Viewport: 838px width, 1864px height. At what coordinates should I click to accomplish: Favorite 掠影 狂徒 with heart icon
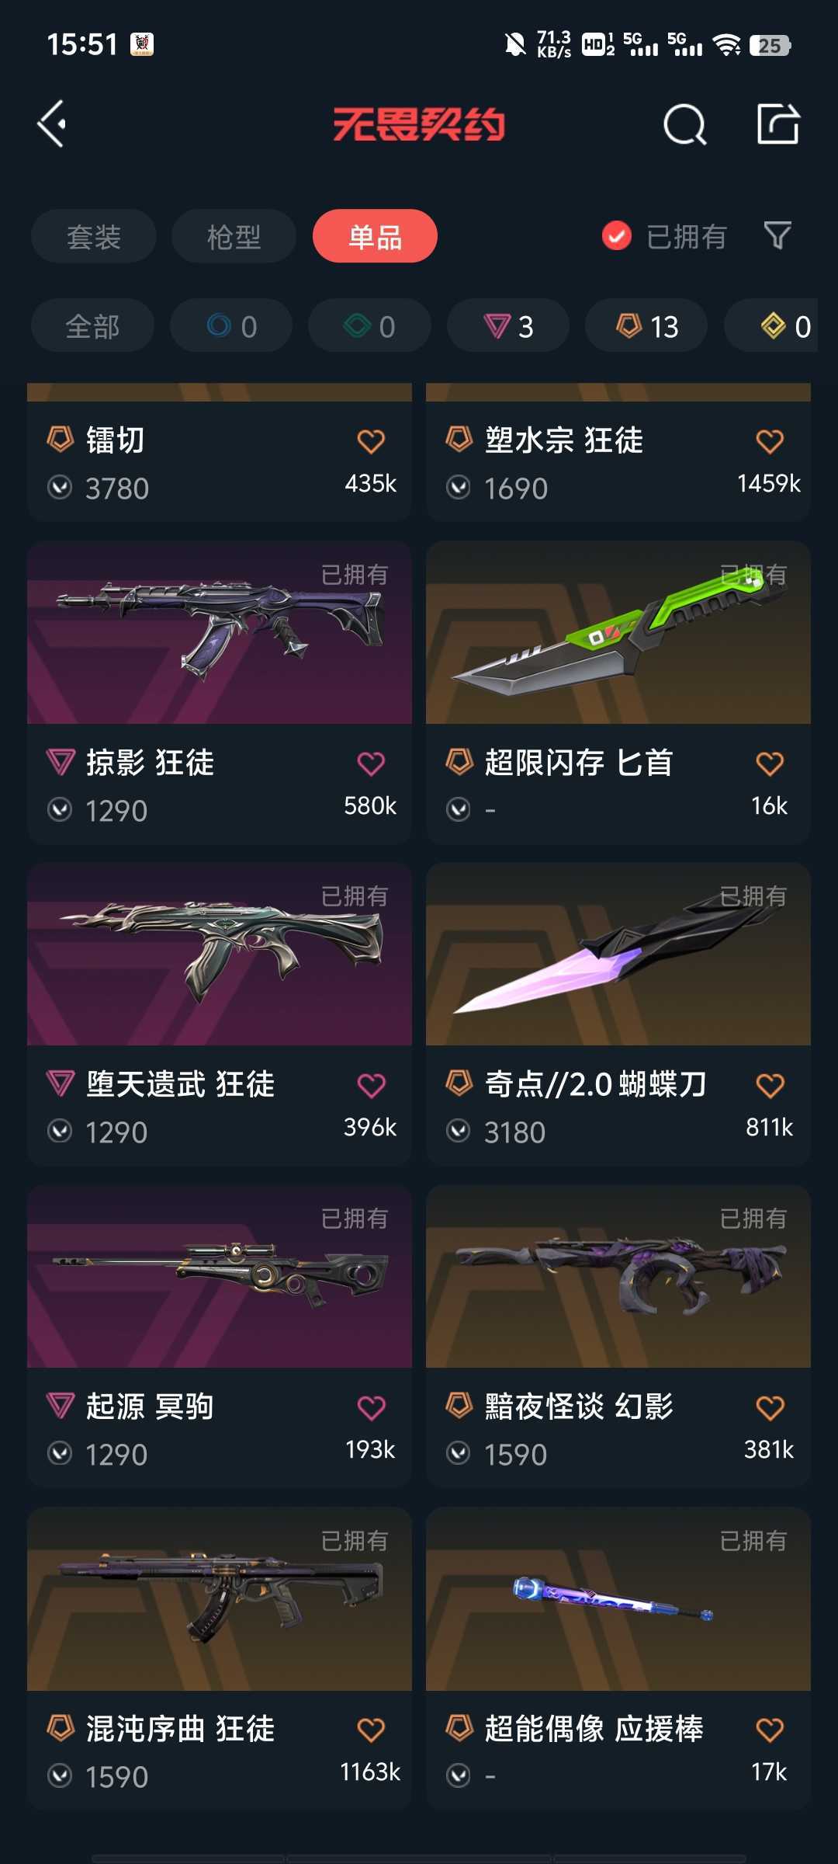tap(371, 763)
